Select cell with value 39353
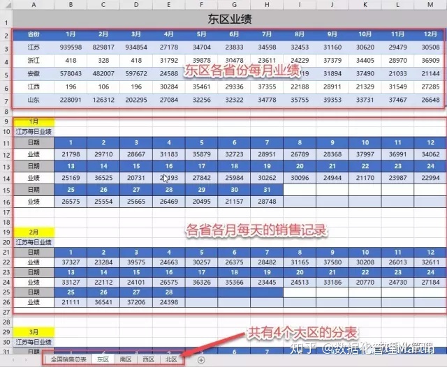Screen dimensions: 447x367 coord(332,100)
